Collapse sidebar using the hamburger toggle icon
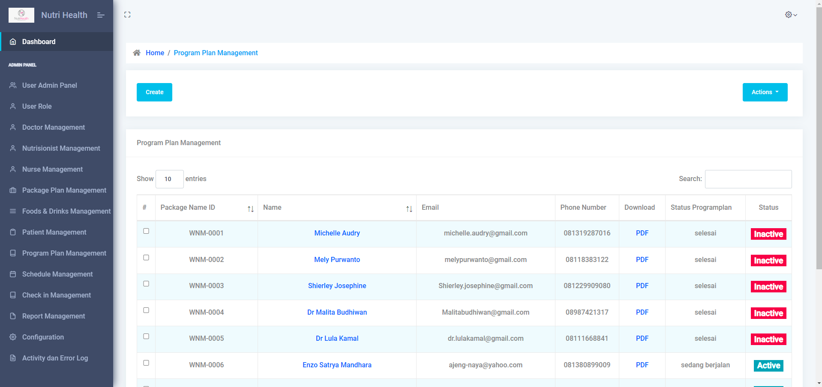Screen dimensions: 822x387 (x=101, y=15)
